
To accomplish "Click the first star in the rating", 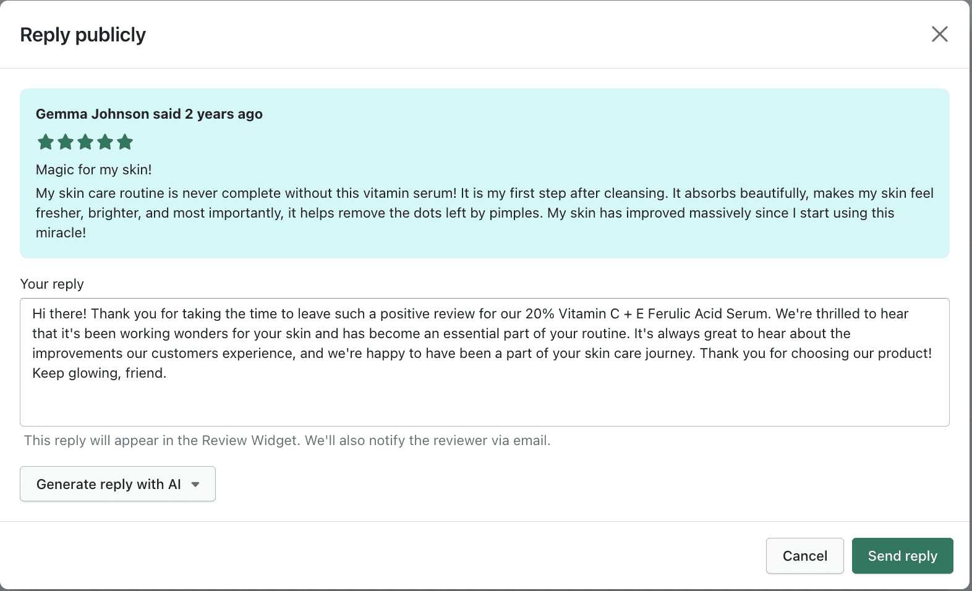I will 46,142.
